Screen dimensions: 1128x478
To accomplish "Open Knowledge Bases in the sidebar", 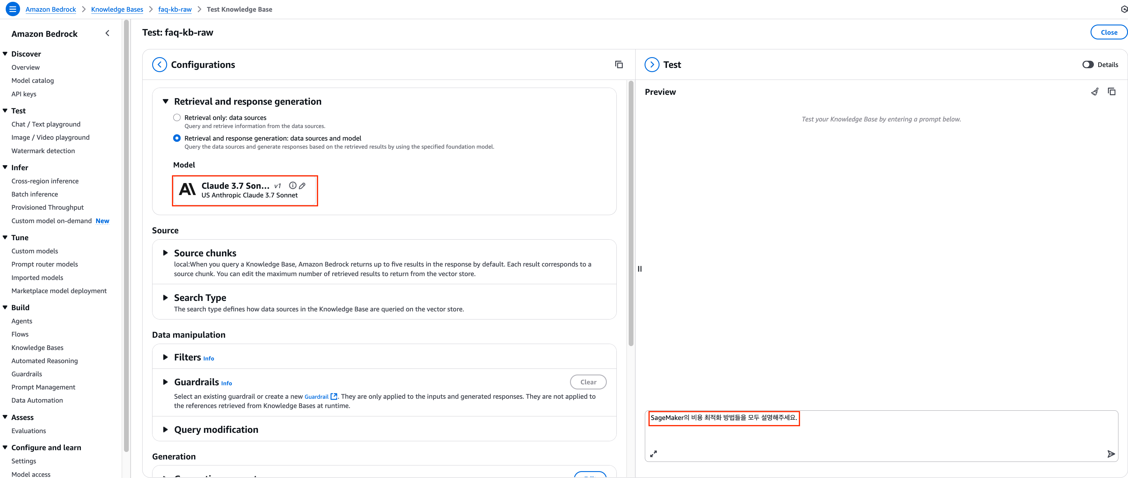I will pos(37,348).
